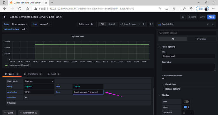The width and height of the screenshot is (218, 115).
Task: Click the panel Title field System load
Action: tap(188, 56)
